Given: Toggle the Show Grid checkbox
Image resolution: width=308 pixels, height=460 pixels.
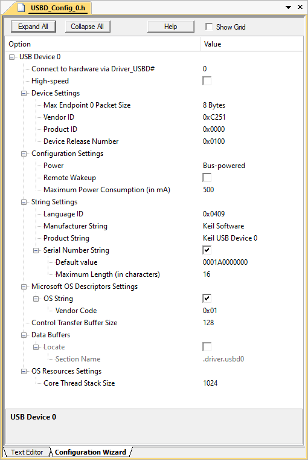Looking at the screenshot, I should tap(209, 27).
